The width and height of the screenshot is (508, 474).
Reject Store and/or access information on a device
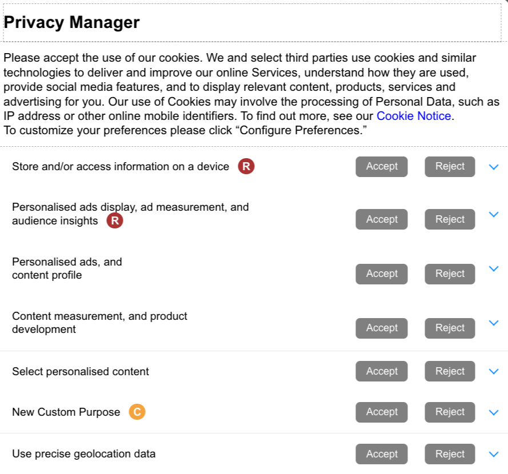[450, 167]
